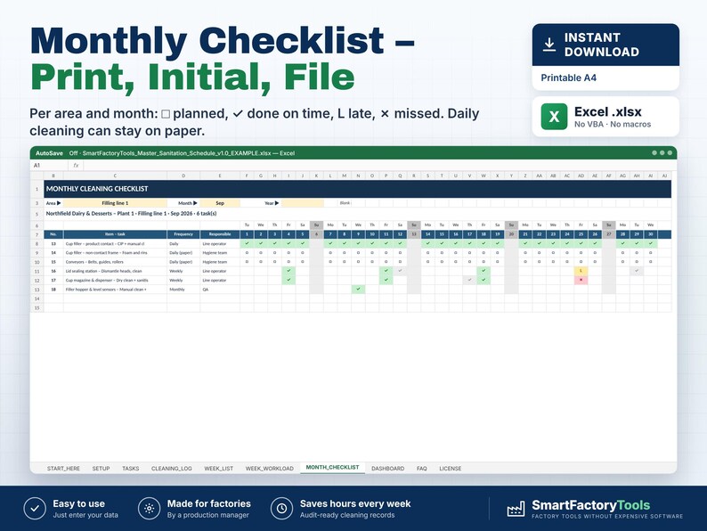Click the Blank label next to Year field
Viewport: 707px width, 531px height.
tap(345, 203)
